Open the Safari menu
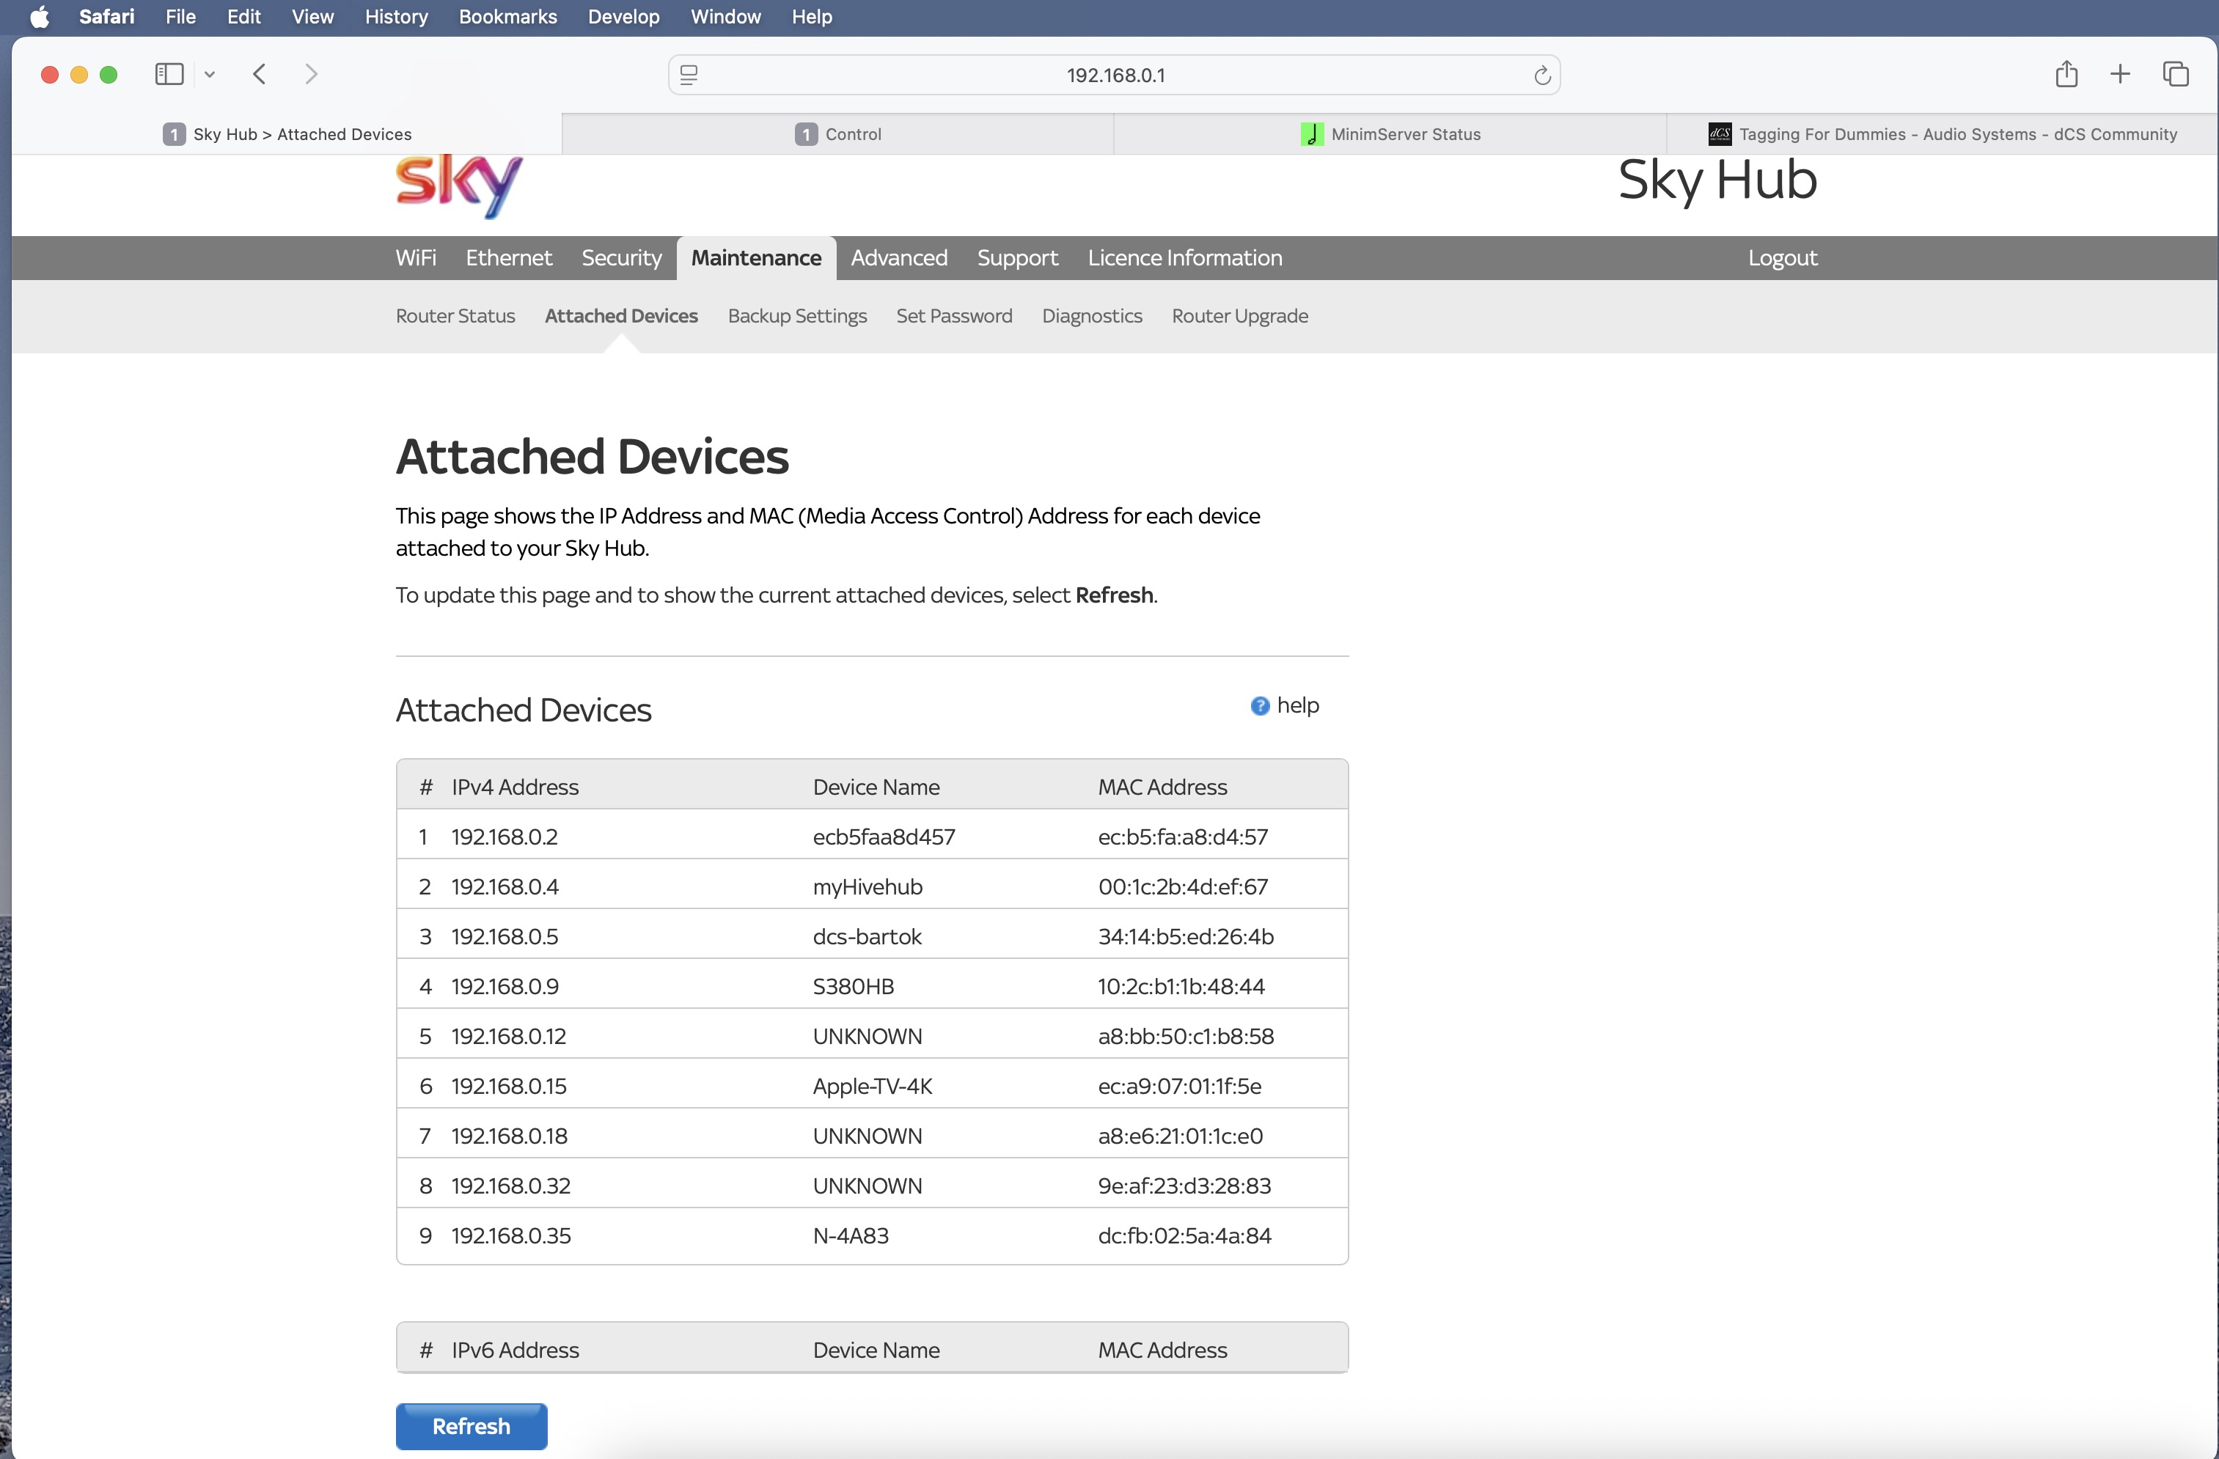The image size is (2219, 1459). tap(106, 17)
